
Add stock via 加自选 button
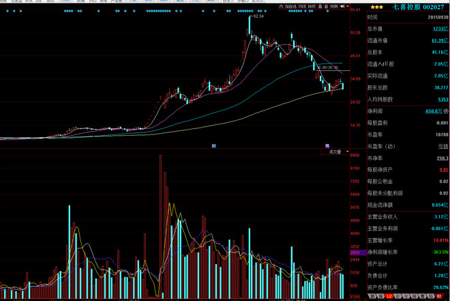click(290, 6)
